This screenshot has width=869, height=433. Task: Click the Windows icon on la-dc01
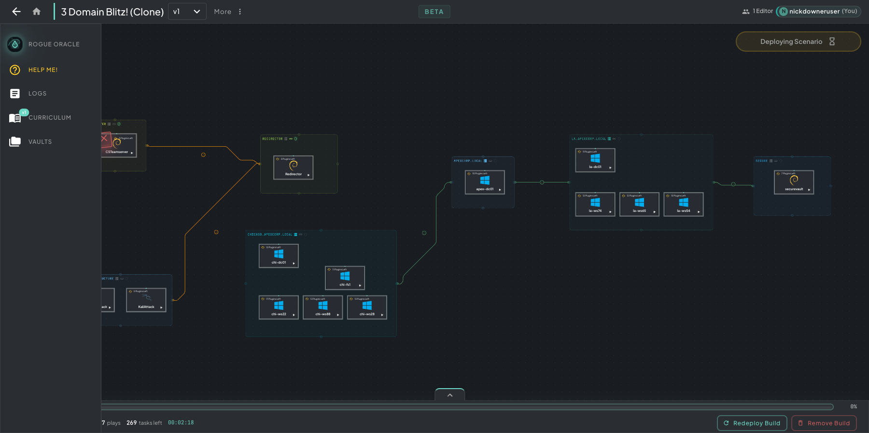(x=595, y=158)
